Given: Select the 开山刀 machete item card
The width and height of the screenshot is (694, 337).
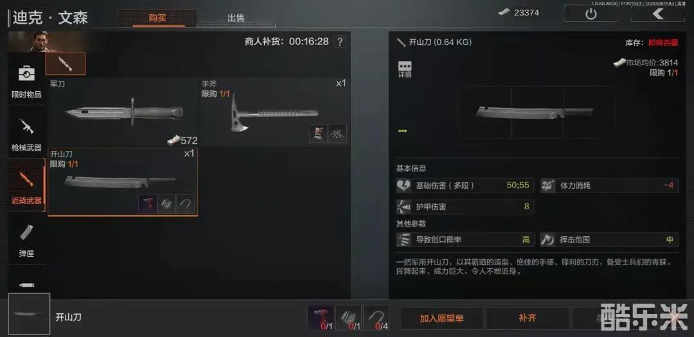Looking at the screenshot, I should click(x=123, y=182).
